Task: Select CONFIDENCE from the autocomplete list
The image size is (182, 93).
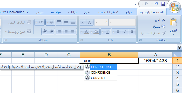Action: 100,72
